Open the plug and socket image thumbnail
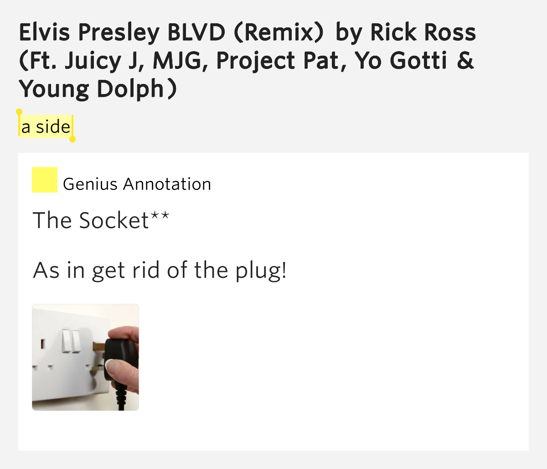Screen dimensions: 547x469 coord(85,357)
